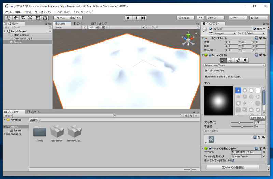
Task: Open the Shaded draw mode dropdown
Action: (68, 27)
